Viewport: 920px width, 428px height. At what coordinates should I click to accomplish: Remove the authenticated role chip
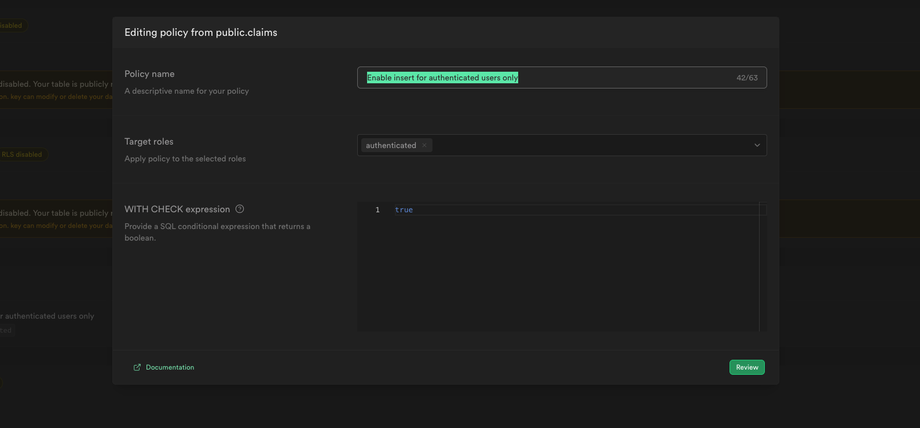coord(424,145)
